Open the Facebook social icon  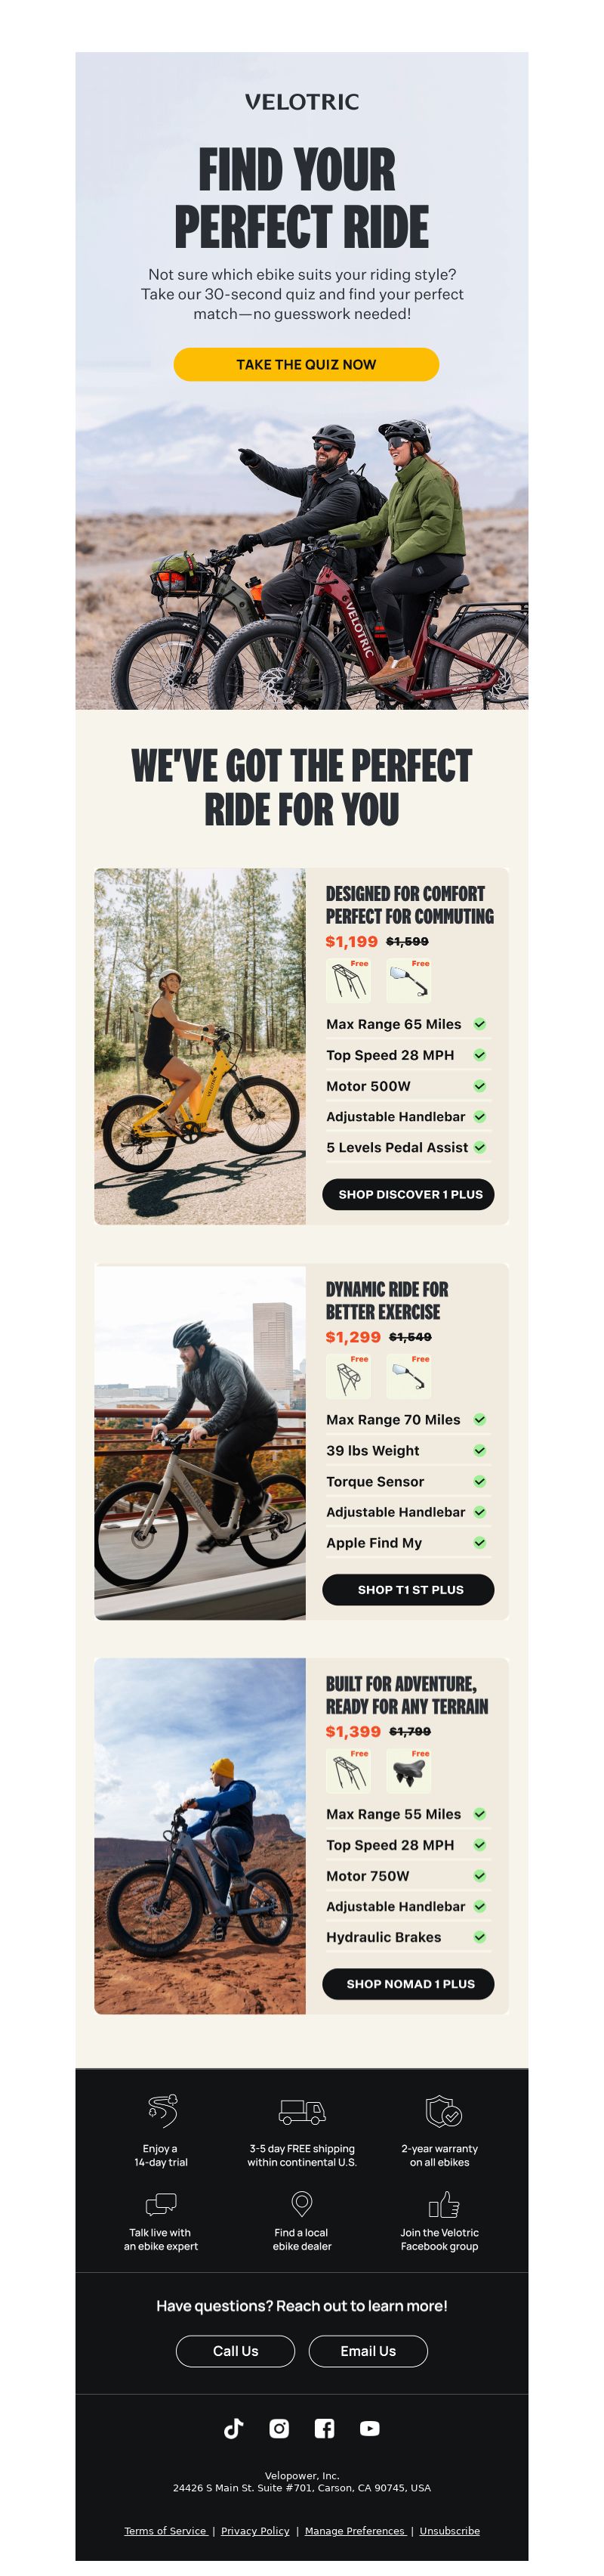pyautogui.click(x=325, y=2429)
